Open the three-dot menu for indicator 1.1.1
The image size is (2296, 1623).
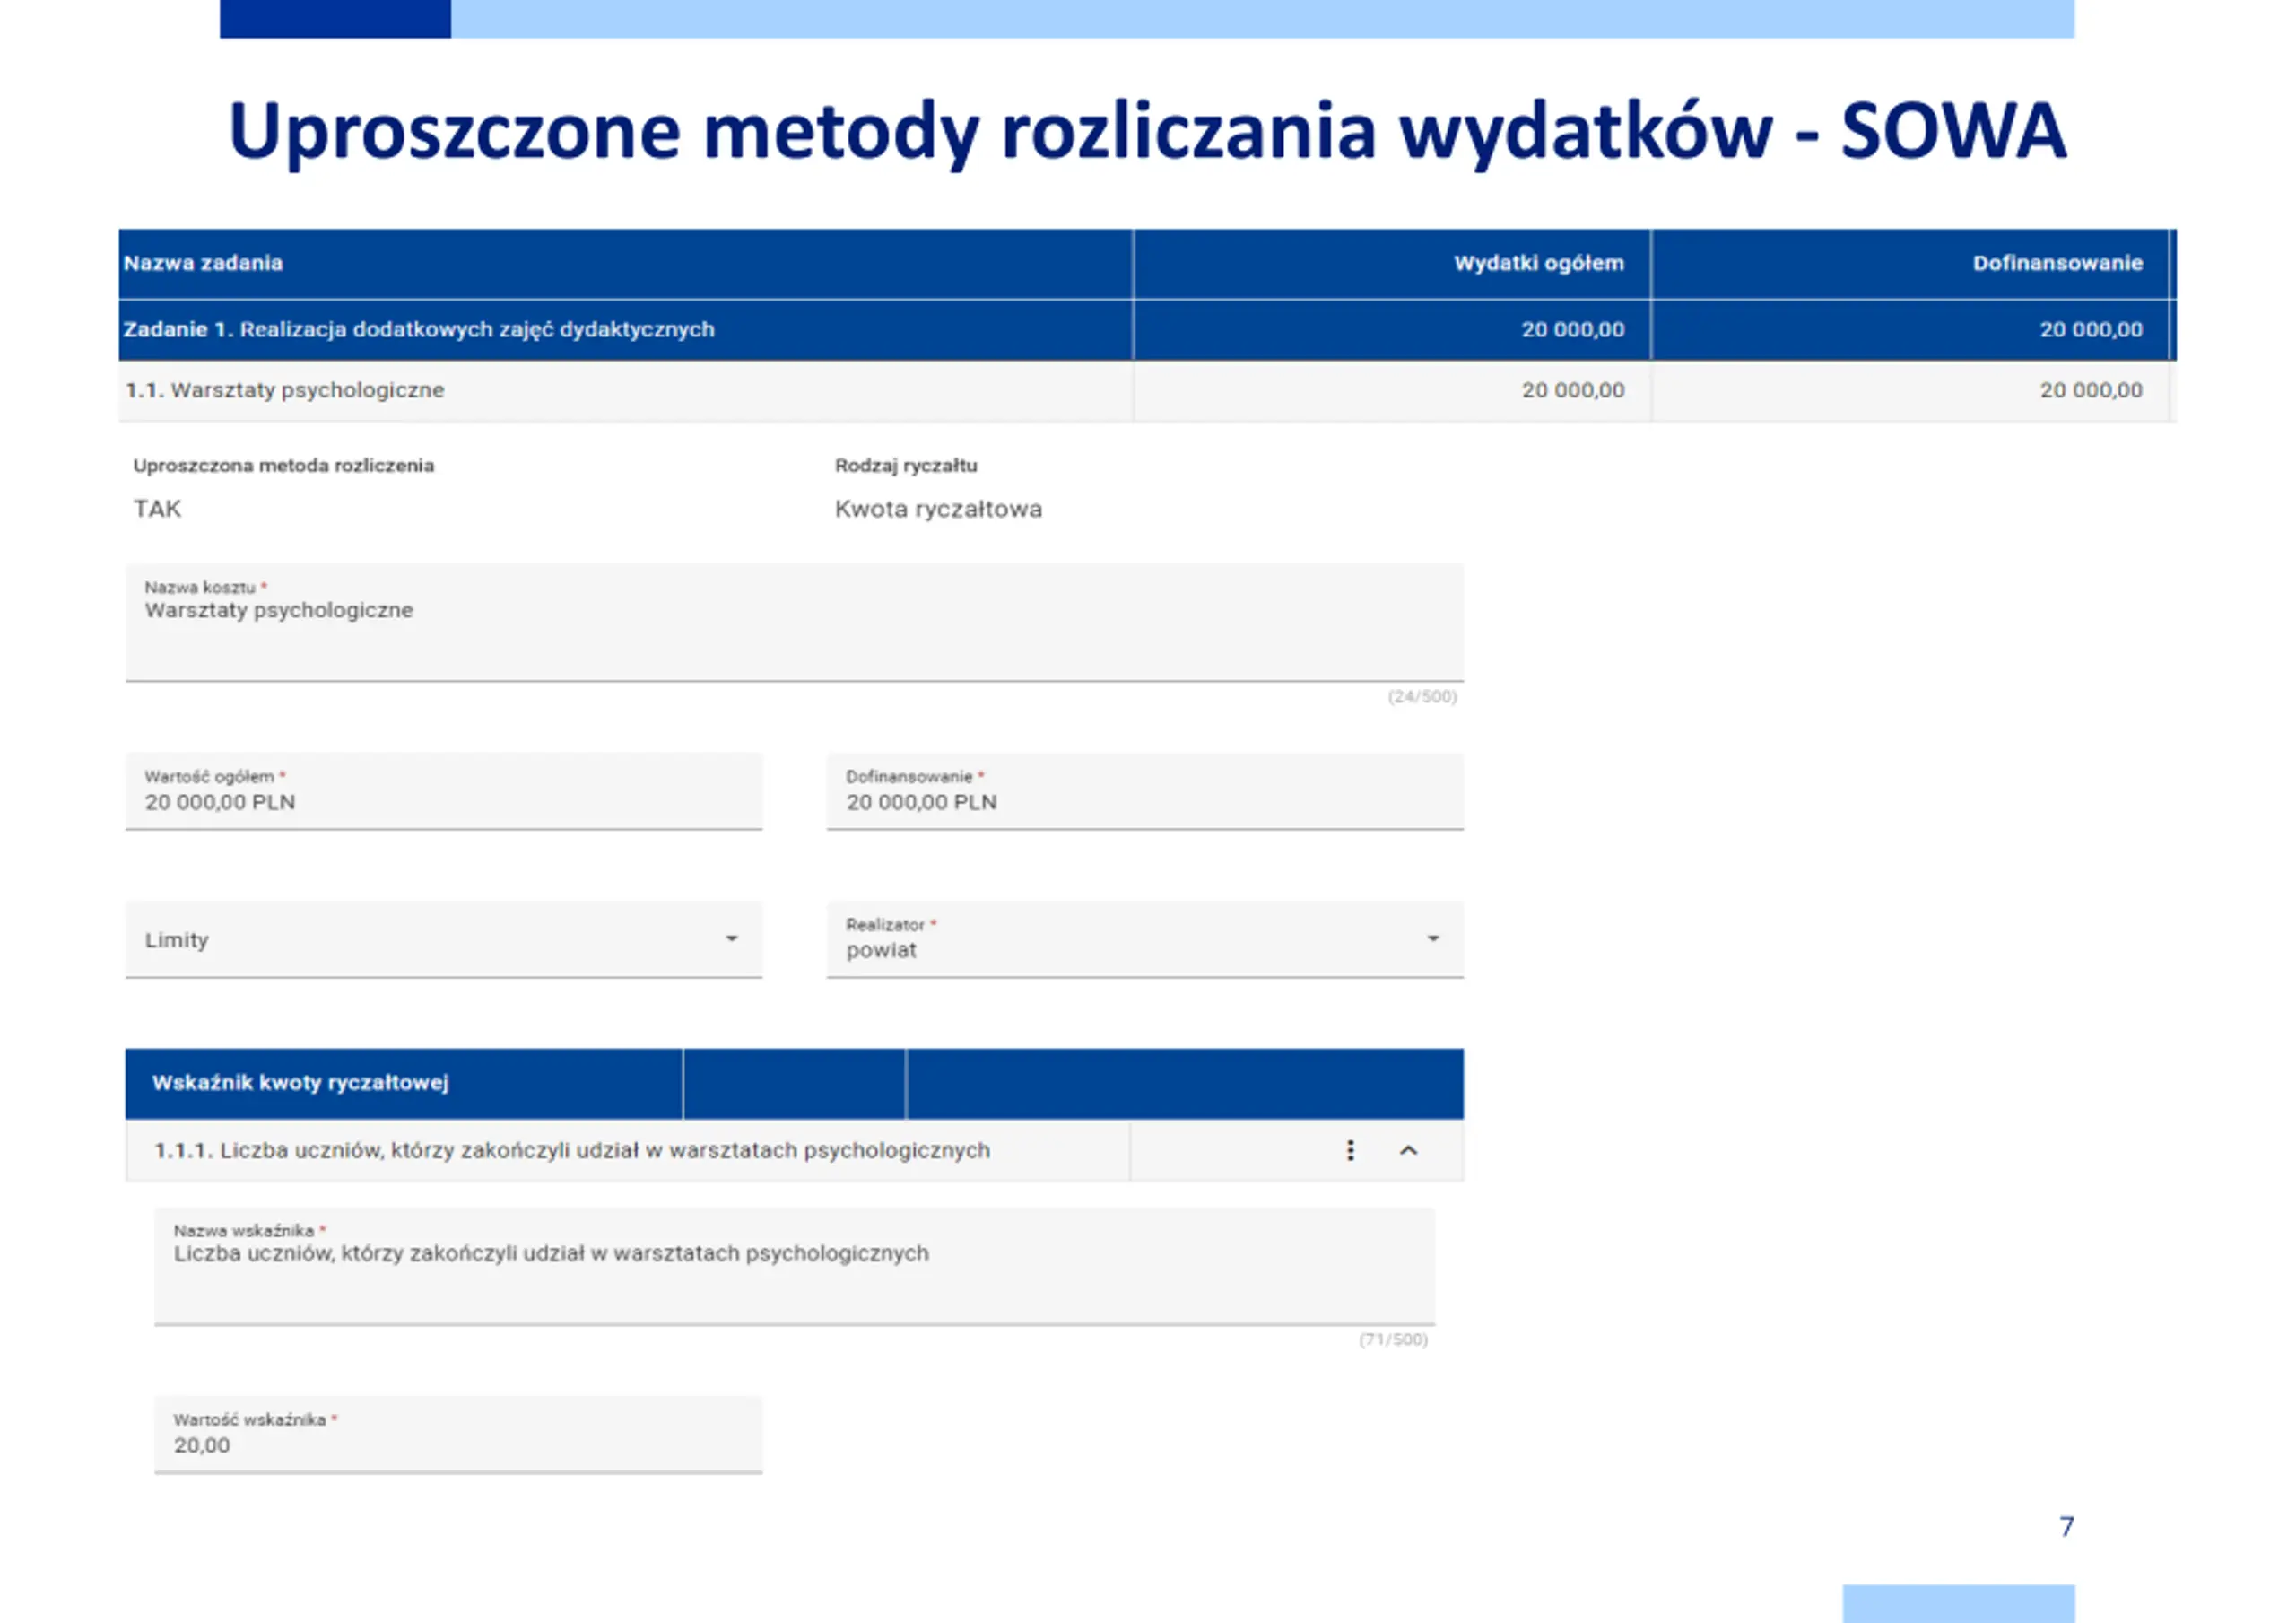(1350, 1151)
